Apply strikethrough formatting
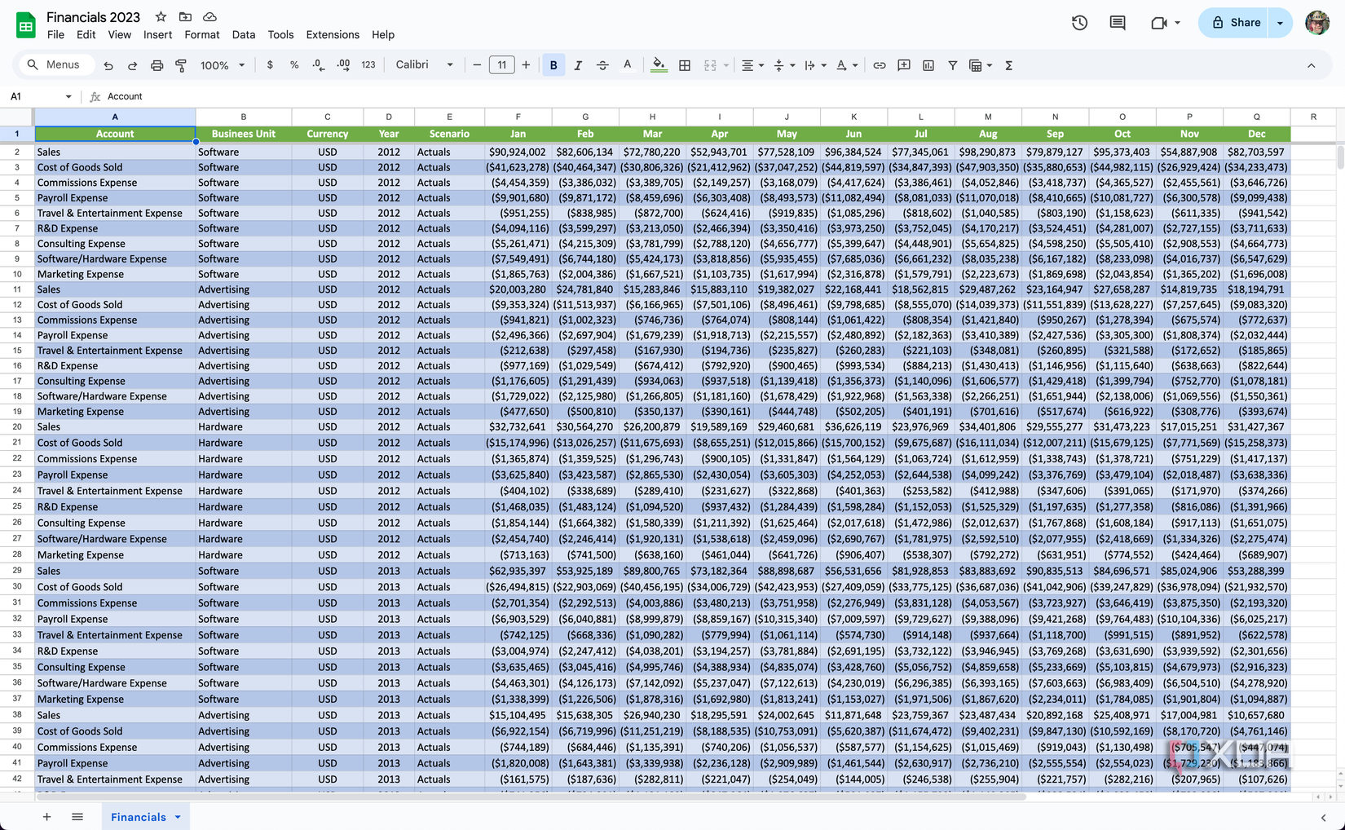Screen dimensions: 1345x830 pos(602,65)
